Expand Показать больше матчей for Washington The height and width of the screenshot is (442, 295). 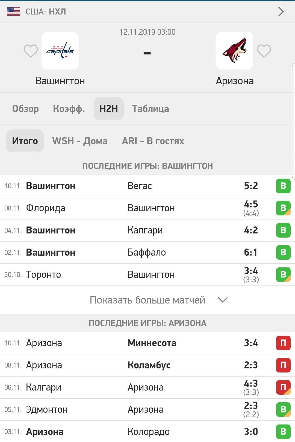pos(147,300)
